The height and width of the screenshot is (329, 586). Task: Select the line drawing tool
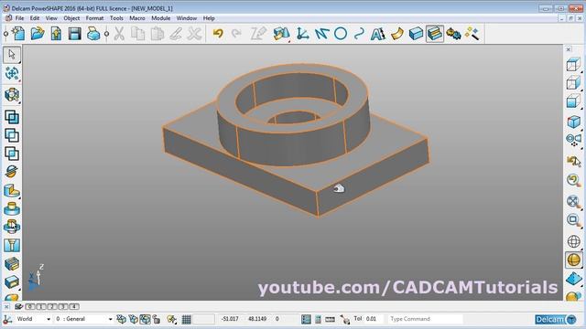click(x=321, y=34)
